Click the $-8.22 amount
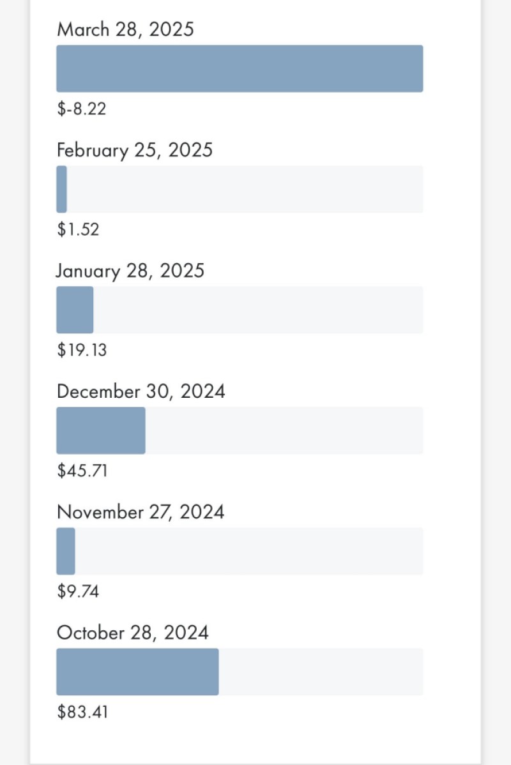This screenshot has width=511, height=765. pyautogui.click(x=81, y=109)
